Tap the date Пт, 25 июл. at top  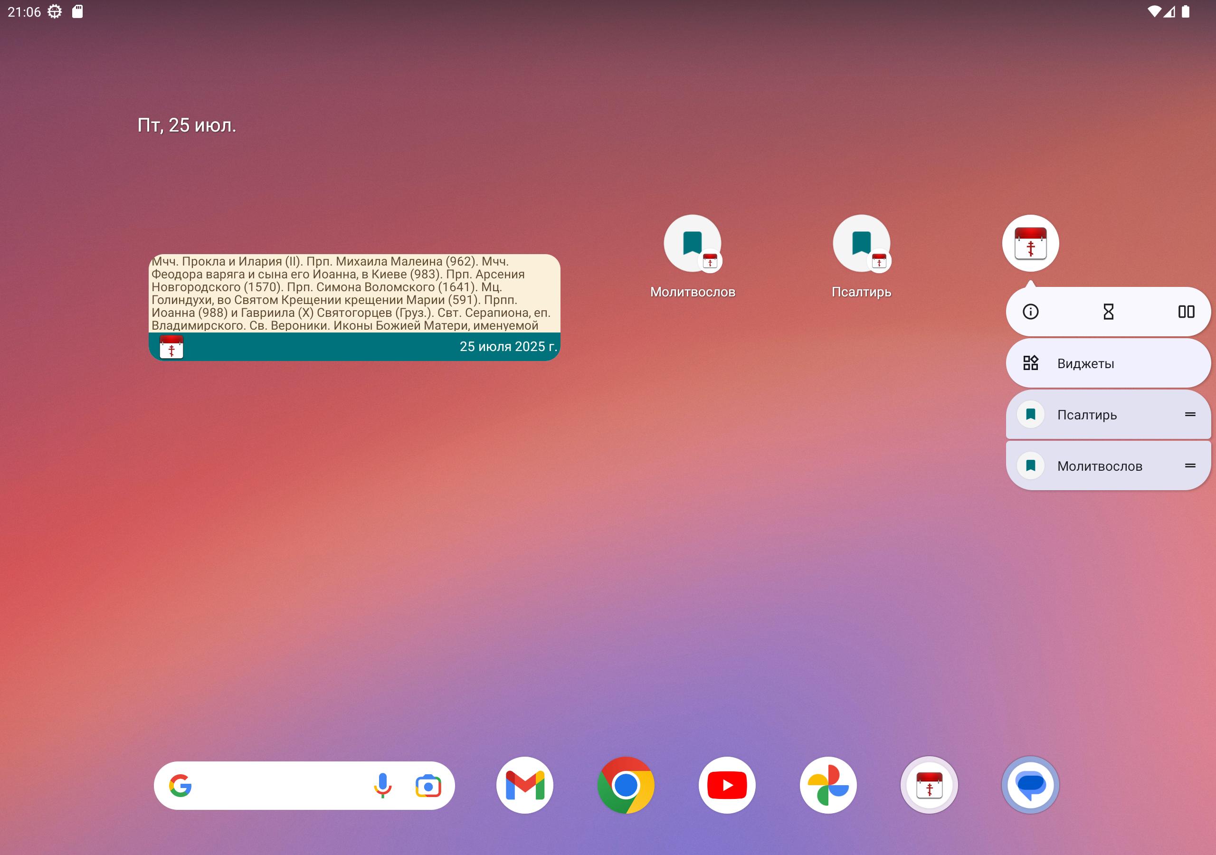coord(186,125)
